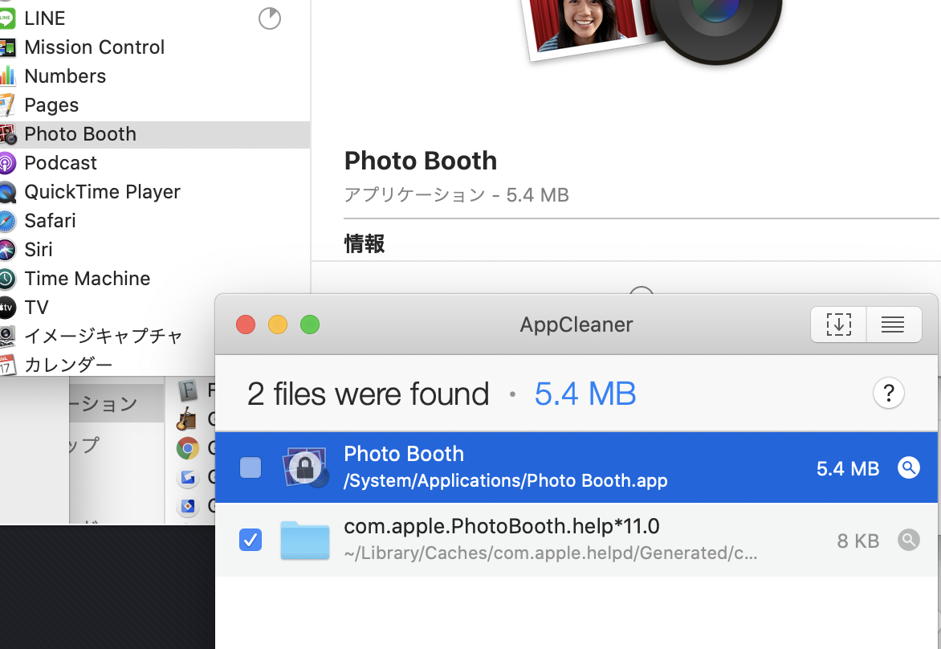Click the QuickTime Player icon
Image resolution: width=941 pixels, height=649 pixels.
6,192
